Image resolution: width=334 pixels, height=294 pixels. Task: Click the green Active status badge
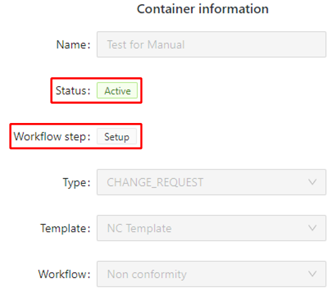(x=117, y=90)
